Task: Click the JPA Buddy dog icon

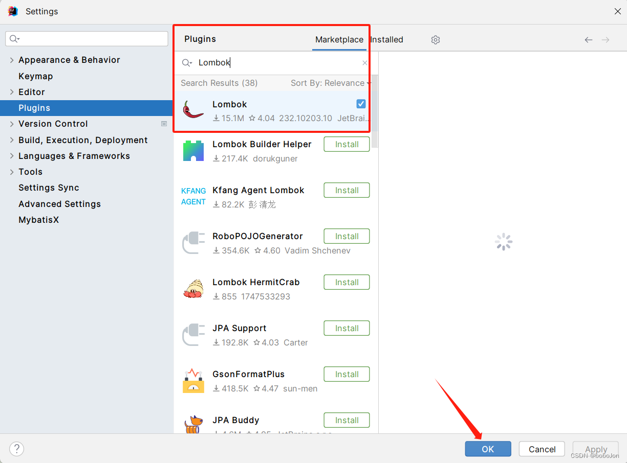Action: (x=193, y=425)
